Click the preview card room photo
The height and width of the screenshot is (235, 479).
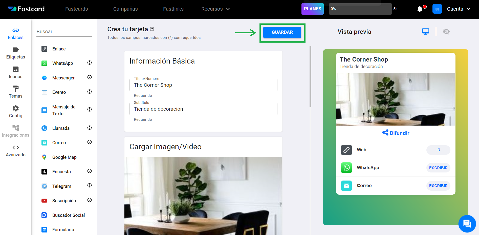pos(396,99)
